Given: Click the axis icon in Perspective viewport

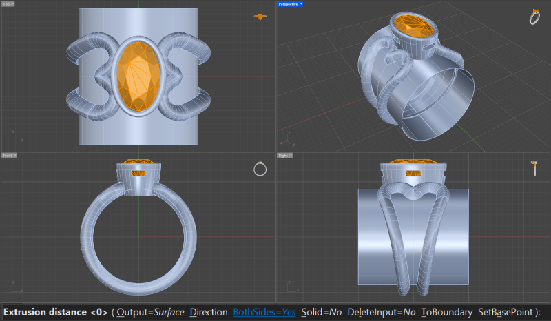Looking at the screenshot, I should pos(290,140).
